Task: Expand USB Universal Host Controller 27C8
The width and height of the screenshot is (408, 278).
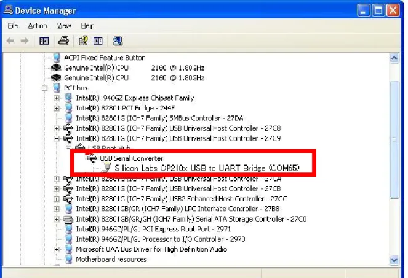Action: (x=57, y=128)
